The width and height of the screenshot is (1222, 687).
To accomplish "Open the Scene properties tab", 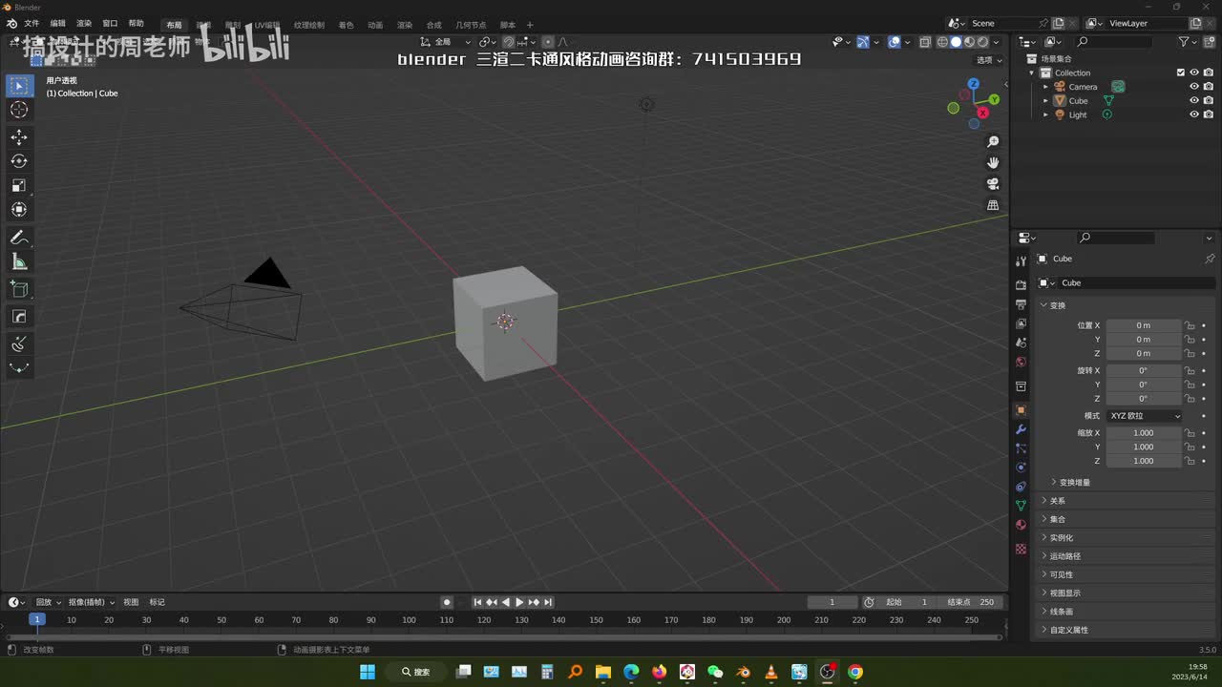I will 1021,343.
